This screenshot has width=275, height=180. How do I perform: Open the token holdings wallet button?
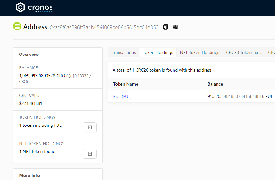click(x=90, y=127)
